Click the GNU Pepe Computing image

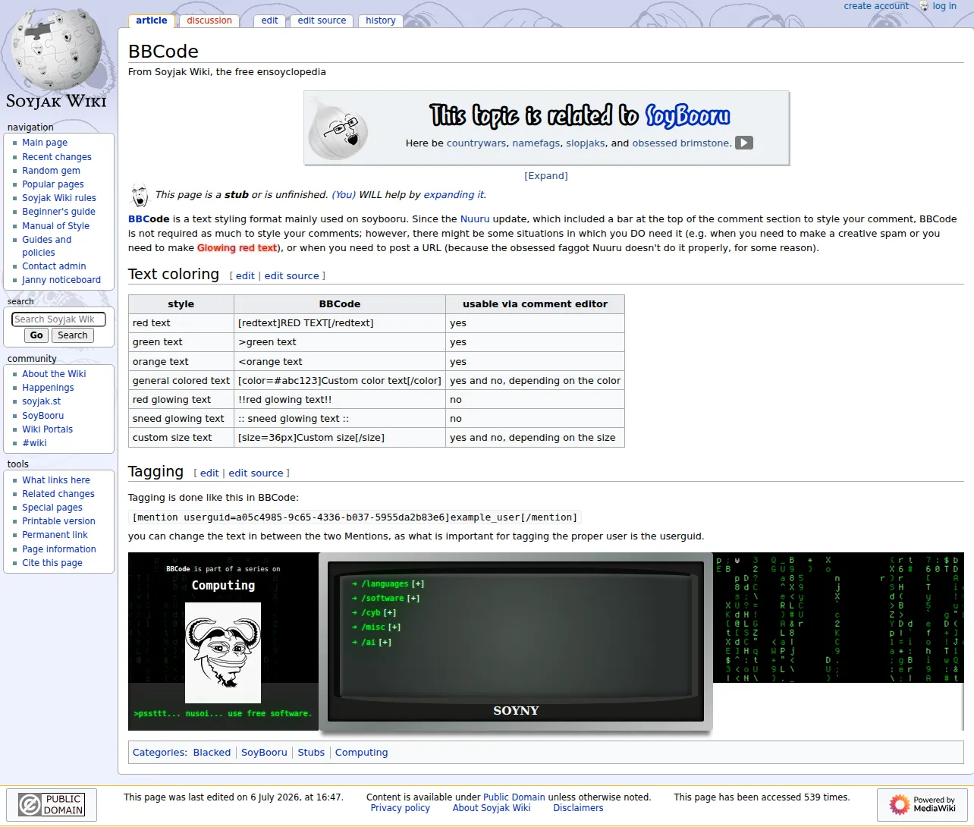tap(223, 652)
